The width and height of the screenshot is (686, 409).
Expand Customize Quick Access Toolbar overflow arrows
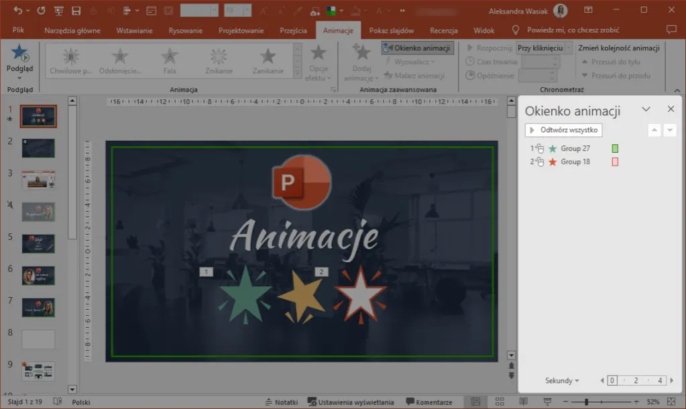coord(402,11)
